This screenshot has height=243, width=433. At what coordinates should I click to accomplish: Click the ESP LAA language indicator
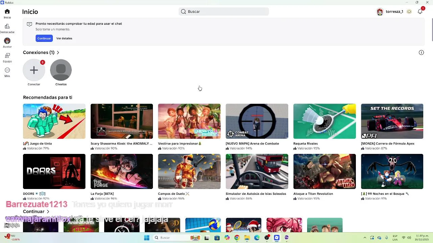click(x=395, y=238)
